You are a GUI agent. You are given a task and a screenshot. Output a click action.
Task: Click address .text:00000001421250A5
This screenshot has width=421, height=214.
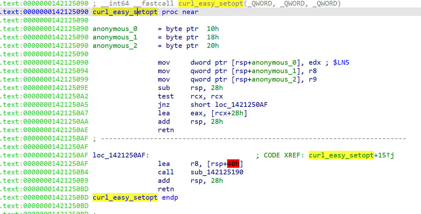pos(44,105)
